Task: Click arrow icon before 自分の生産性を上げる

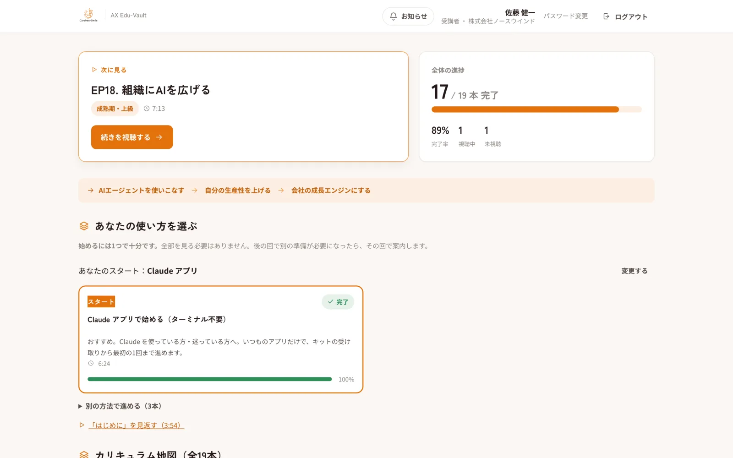Action: (x=195, y=190)
